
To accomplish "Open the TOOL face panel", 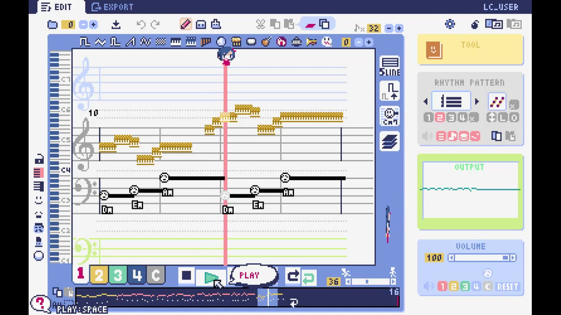I will pos(434,50).
